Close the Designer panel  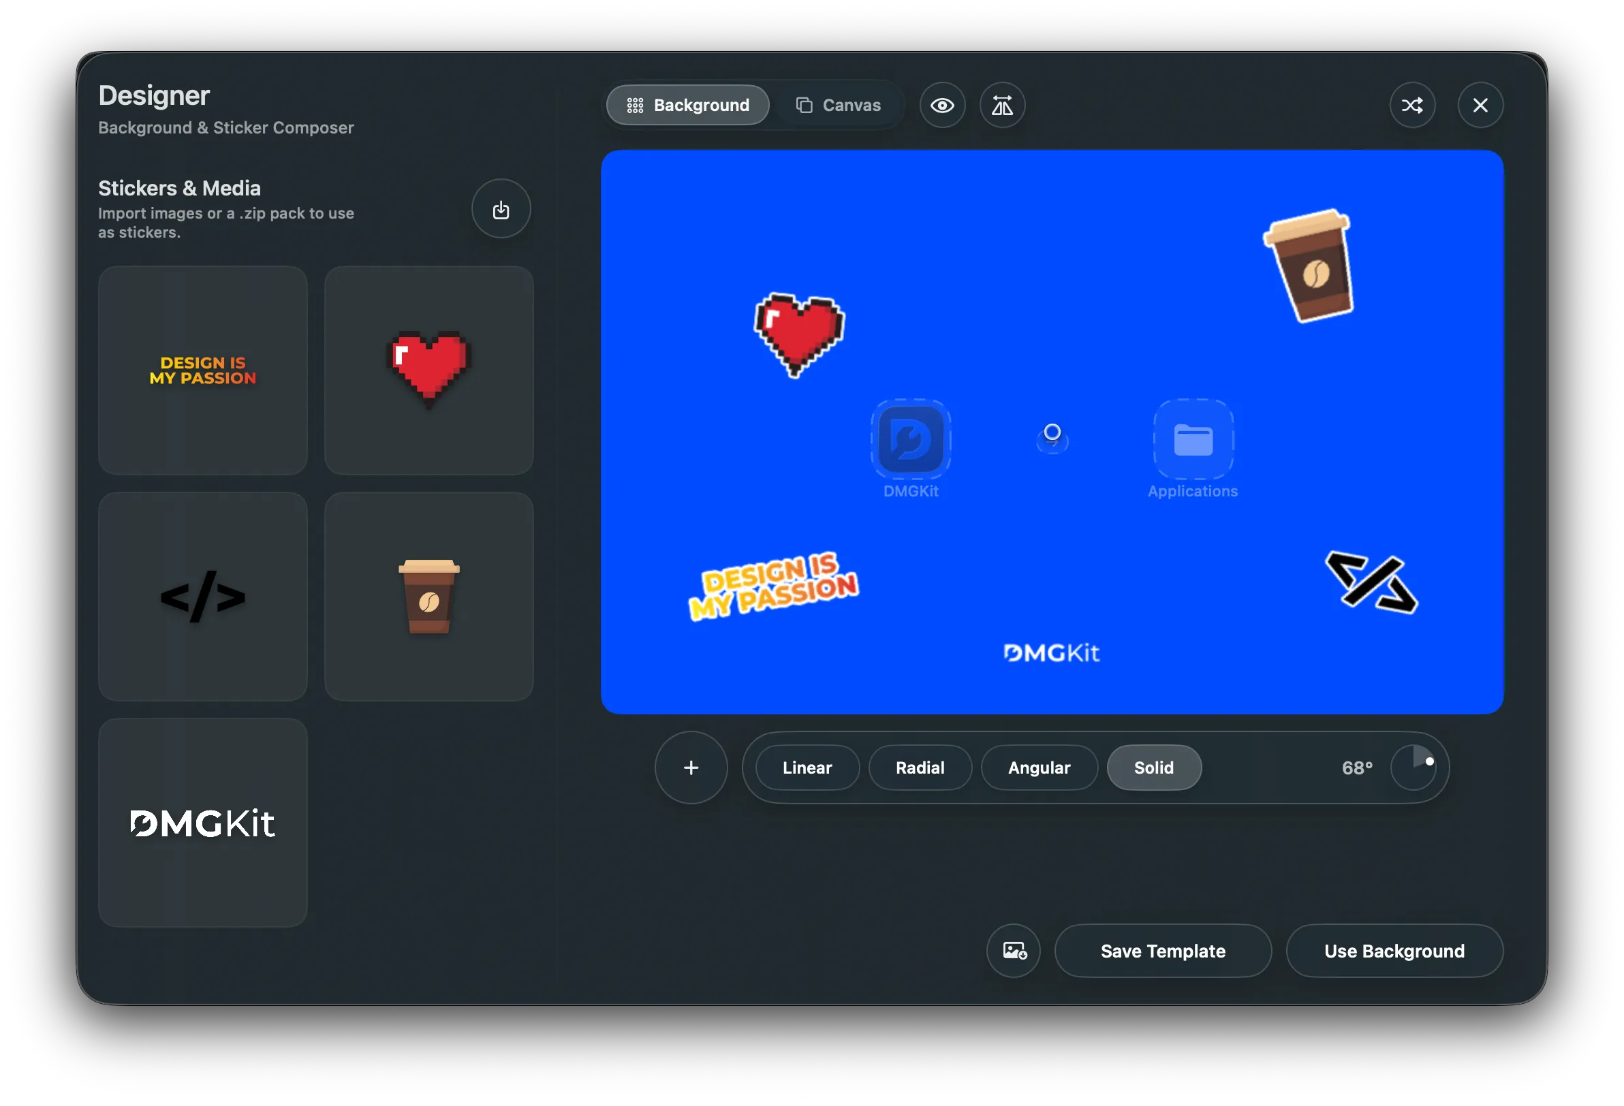pos(1480,106)
